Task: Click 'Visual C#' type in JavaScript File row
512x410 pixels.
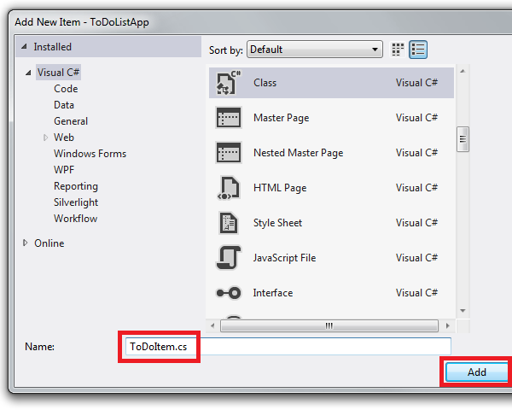Action: (x=416, y=258)
